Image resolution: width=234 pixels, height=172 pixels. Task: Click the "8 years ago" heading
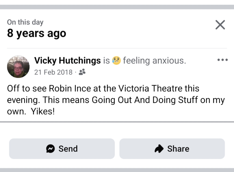coord(37,33)
